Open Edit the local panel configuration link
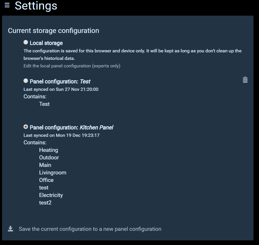The image size is (259, 245). [x=72, y=66]
